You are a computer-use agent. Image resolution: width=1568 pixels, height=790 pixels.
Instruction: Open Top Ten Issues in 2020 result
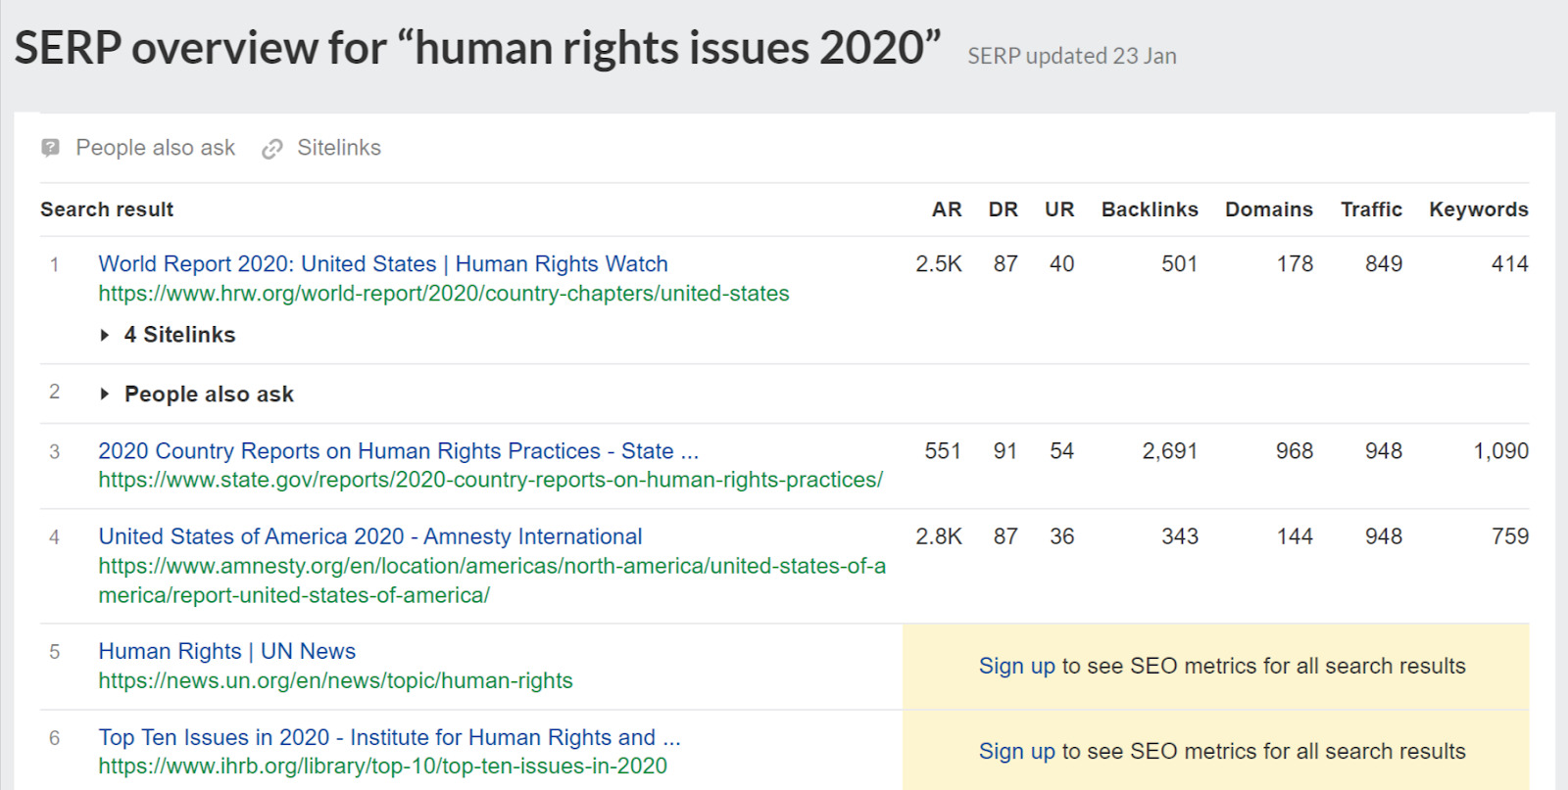point(390,737)
